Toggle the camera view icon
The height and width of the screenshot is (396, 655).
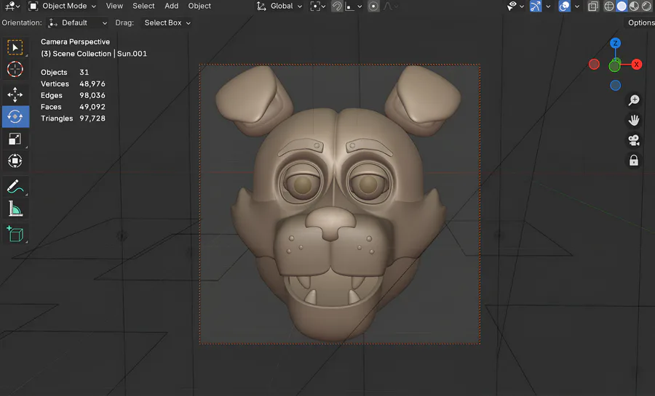pos(634,140)
